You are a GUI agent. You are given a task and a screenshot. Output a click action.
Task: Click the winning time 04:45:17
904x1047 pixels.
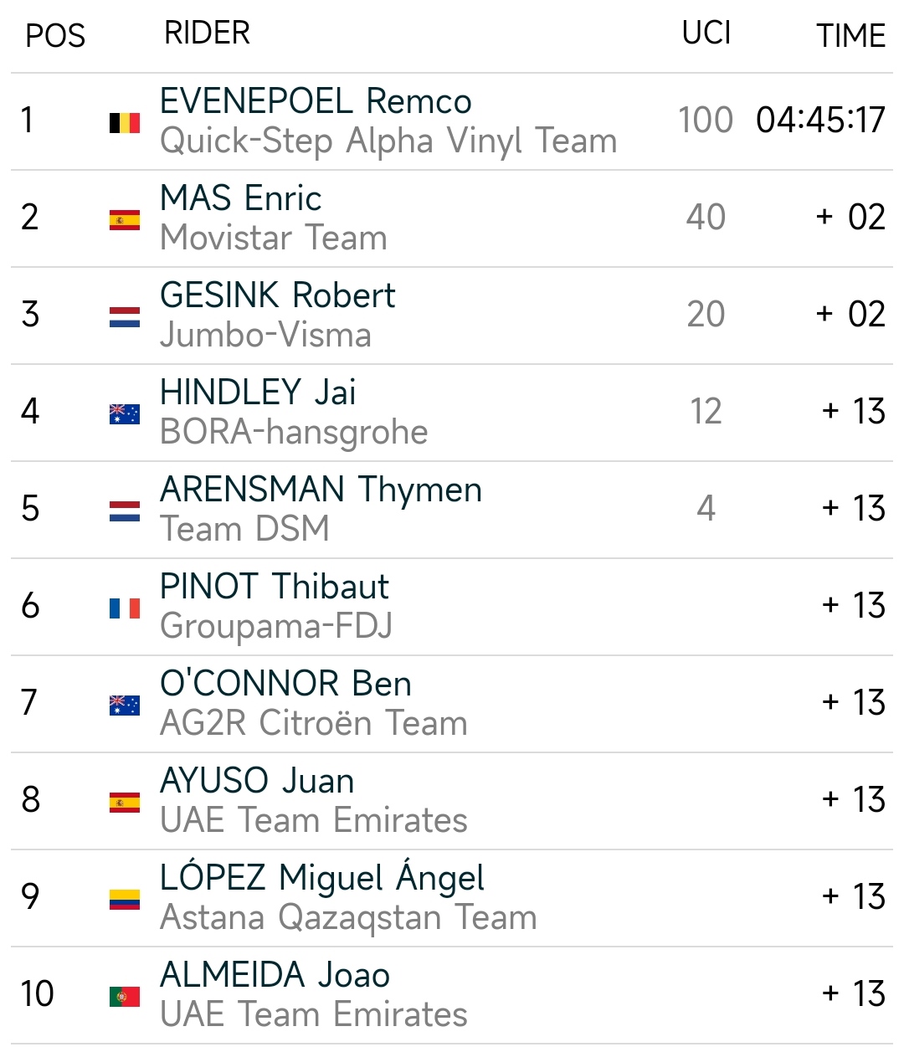coord(820,120)
